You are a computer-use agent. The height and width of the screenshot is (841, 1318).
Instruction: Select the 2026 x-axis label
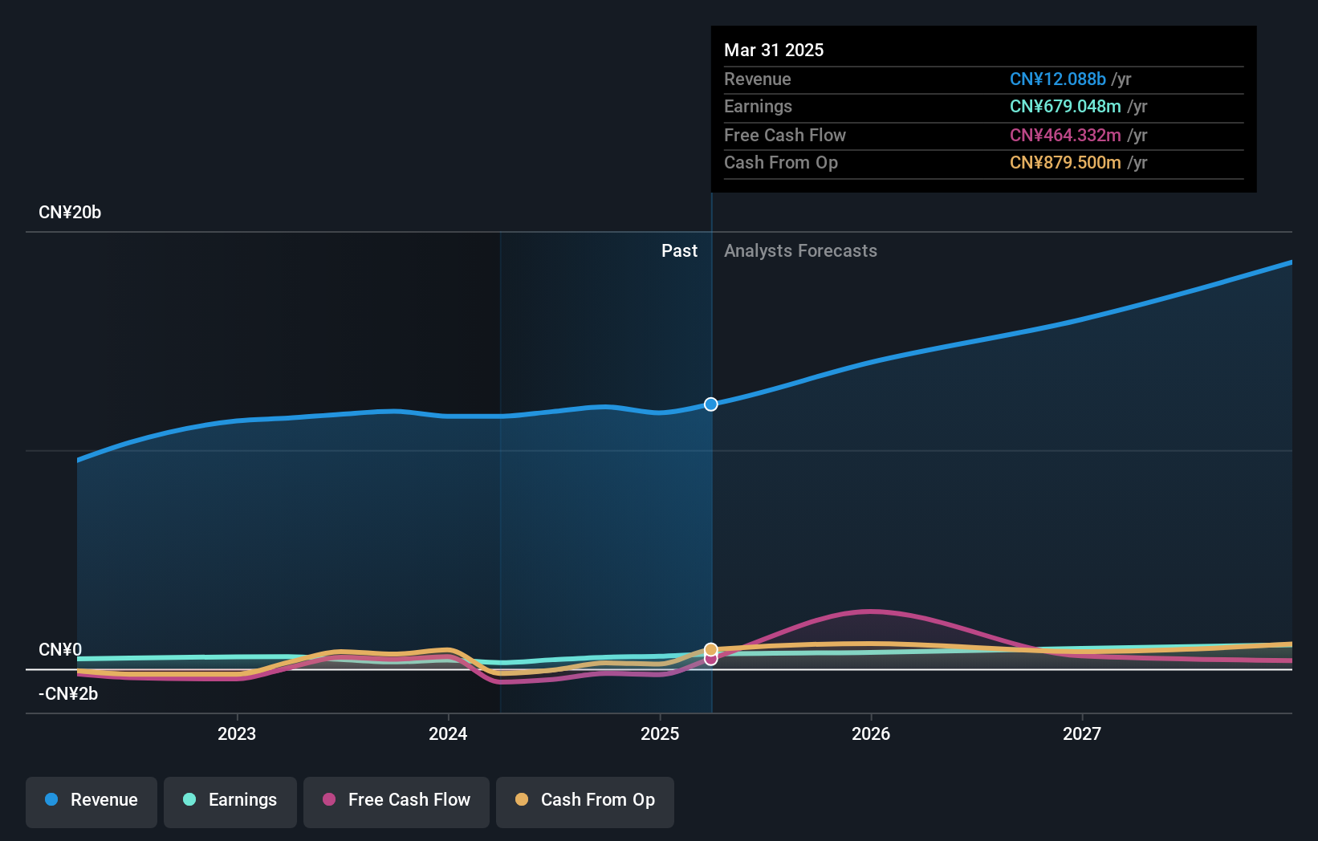tap(871, 733)
